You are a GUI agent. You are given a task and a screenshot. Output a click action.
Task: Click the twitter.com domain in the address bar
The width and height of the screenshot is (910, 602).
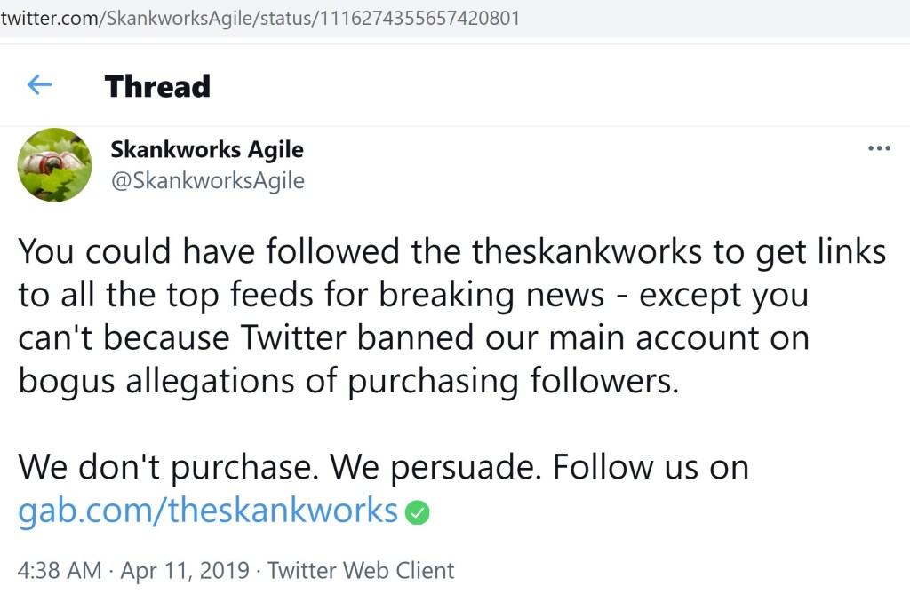pos(51,18)
